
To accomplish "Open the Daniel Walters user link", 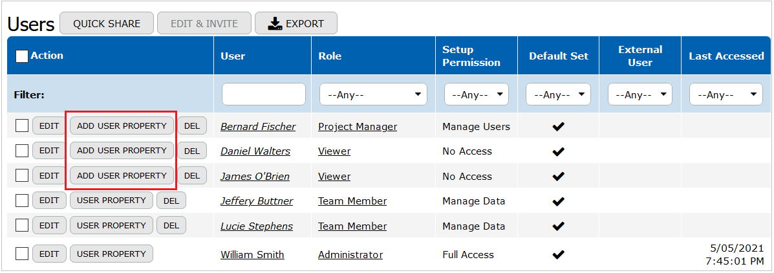I will click(255, 151).
